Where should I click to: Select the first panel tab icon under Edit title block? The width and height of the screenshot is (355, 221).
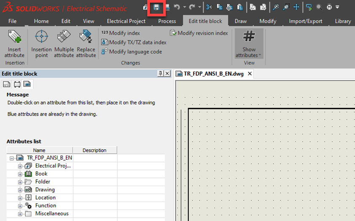pos(7,84)
